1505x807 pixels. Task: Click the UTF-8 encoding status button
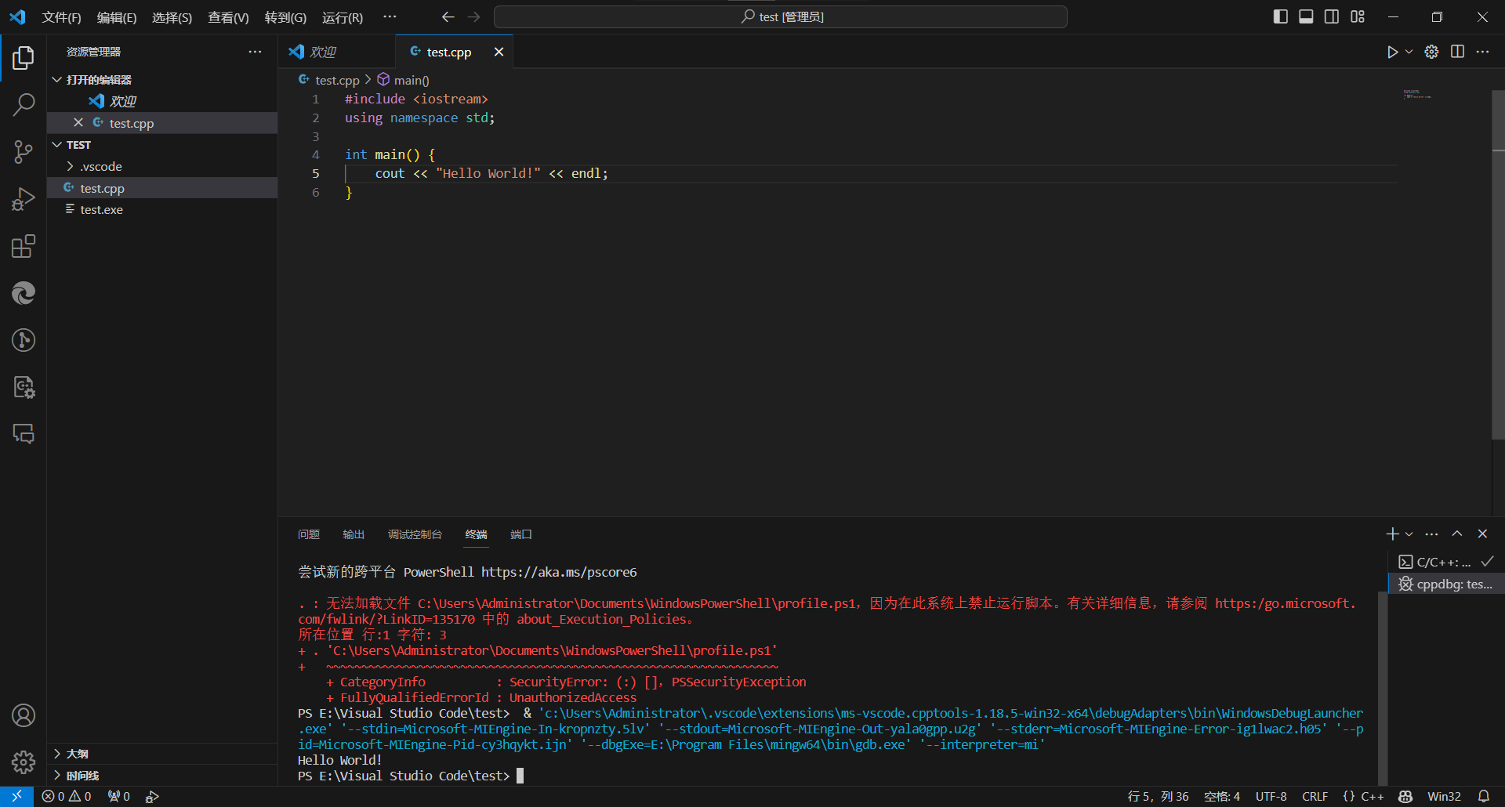(x=1271, y=796)
